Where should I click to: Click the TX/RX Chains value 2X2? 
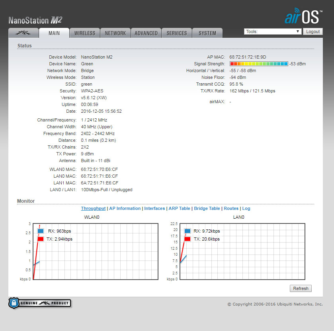coord(85,147)
